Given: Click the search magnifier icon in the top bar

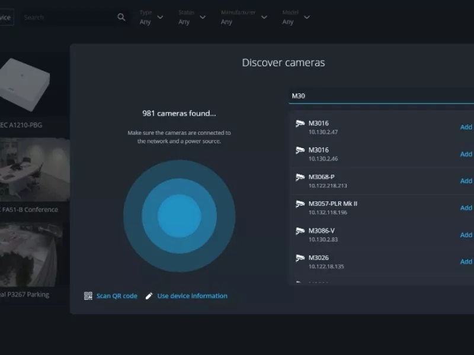Looking at the screenshot, I should pos(121,17).
